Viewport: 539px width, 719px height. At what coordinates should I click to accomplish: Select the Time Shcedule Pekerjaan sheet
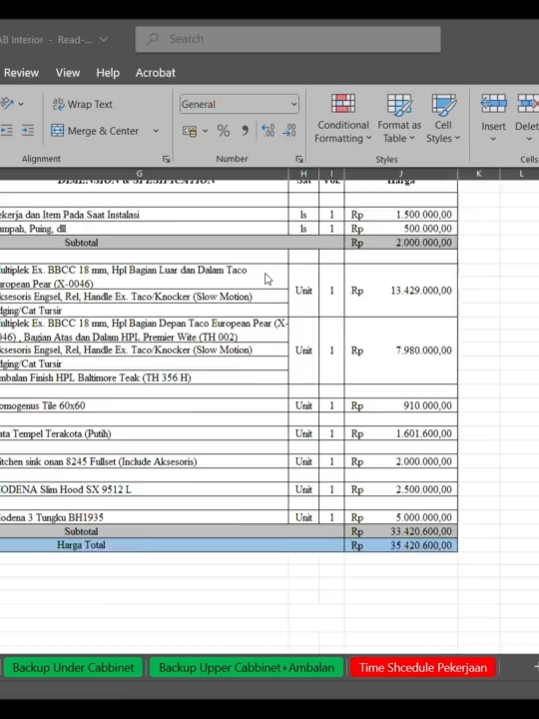[x=423, y=667]
